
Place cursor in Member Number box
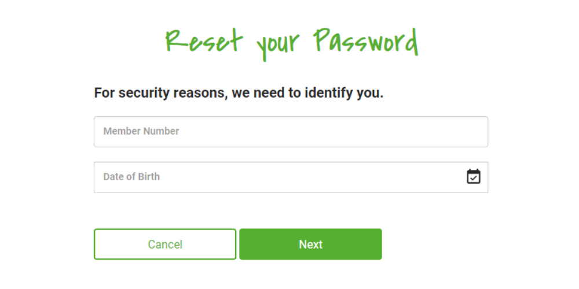coord(291,132)
